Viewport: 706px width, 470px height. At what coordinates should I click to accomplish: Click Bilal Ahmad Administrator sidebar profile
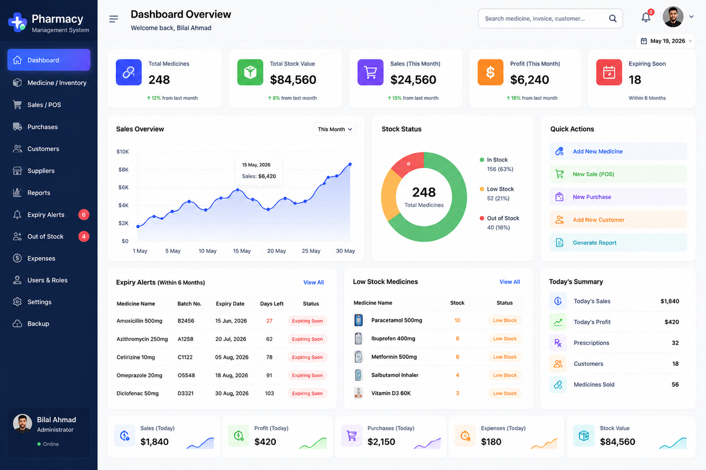point(49,433)
